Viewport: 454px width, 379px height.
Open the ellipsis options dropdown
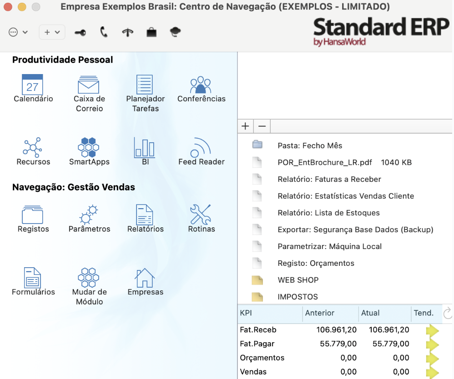click(18, 32)
